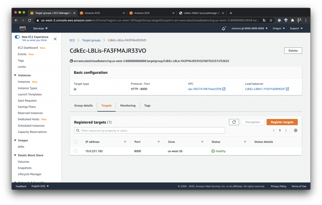Go to next page of targets
Viewport: 322px width, 205px height.
(x=286, y=130)
